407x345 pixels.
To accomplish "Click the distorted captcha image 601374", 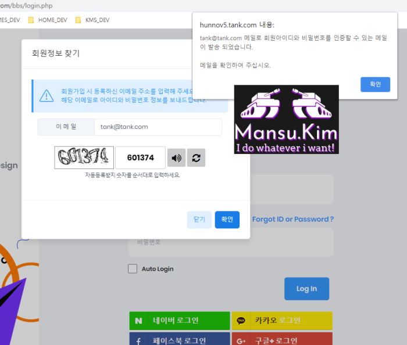I will [x=84, y=157].
